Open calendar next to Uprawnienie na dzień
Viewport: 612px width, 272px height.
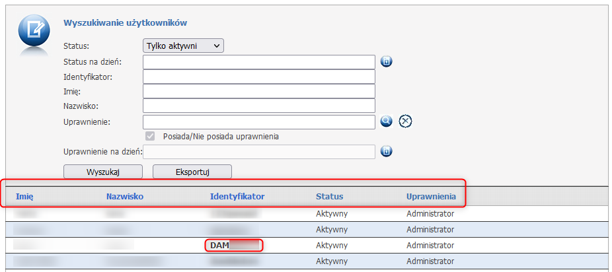tap(387, 152)
